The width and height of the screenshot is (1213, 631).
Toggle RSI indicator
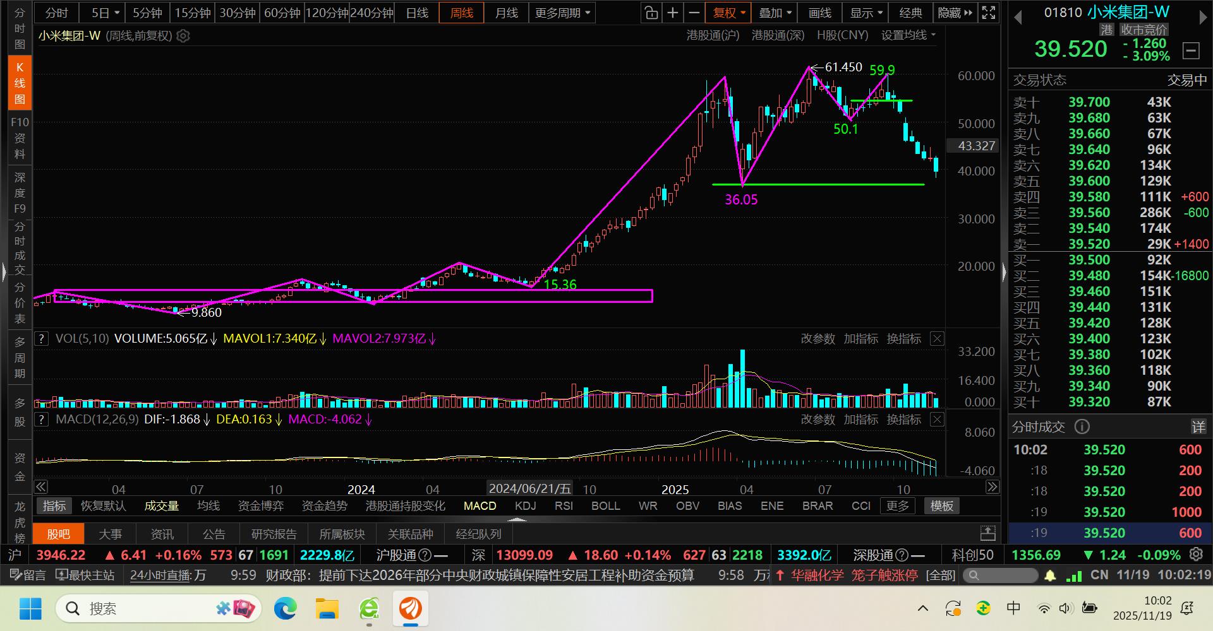click(x=564, y=506)
